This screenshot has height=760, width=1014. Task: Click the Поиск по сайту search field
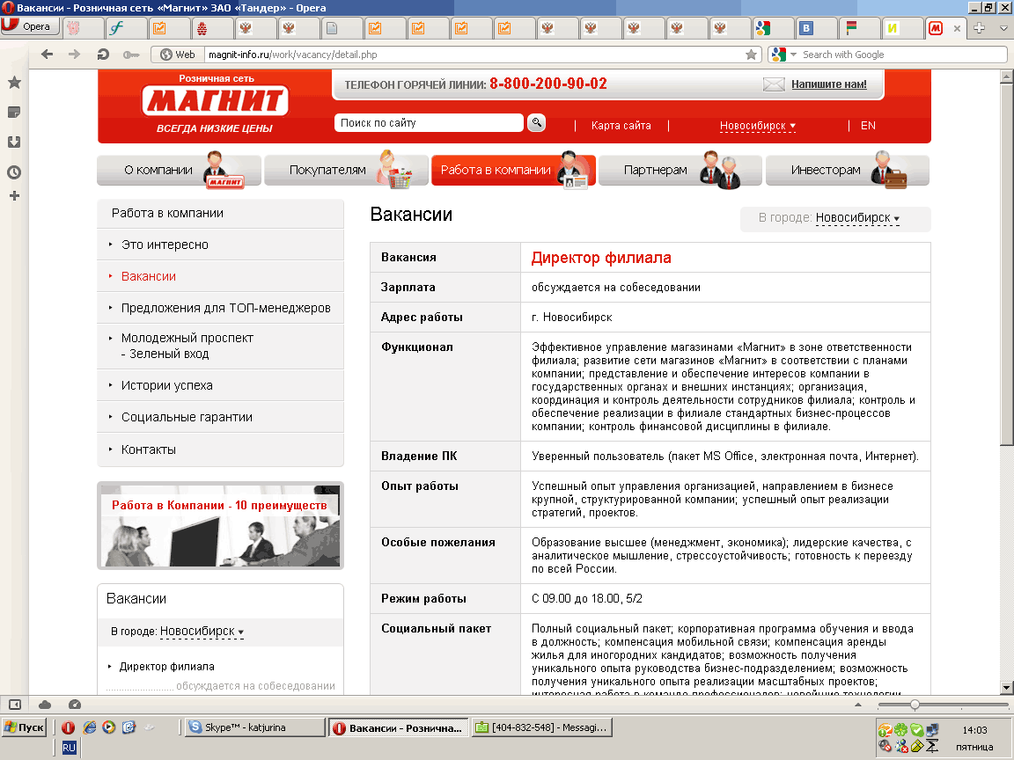(429, 123)
